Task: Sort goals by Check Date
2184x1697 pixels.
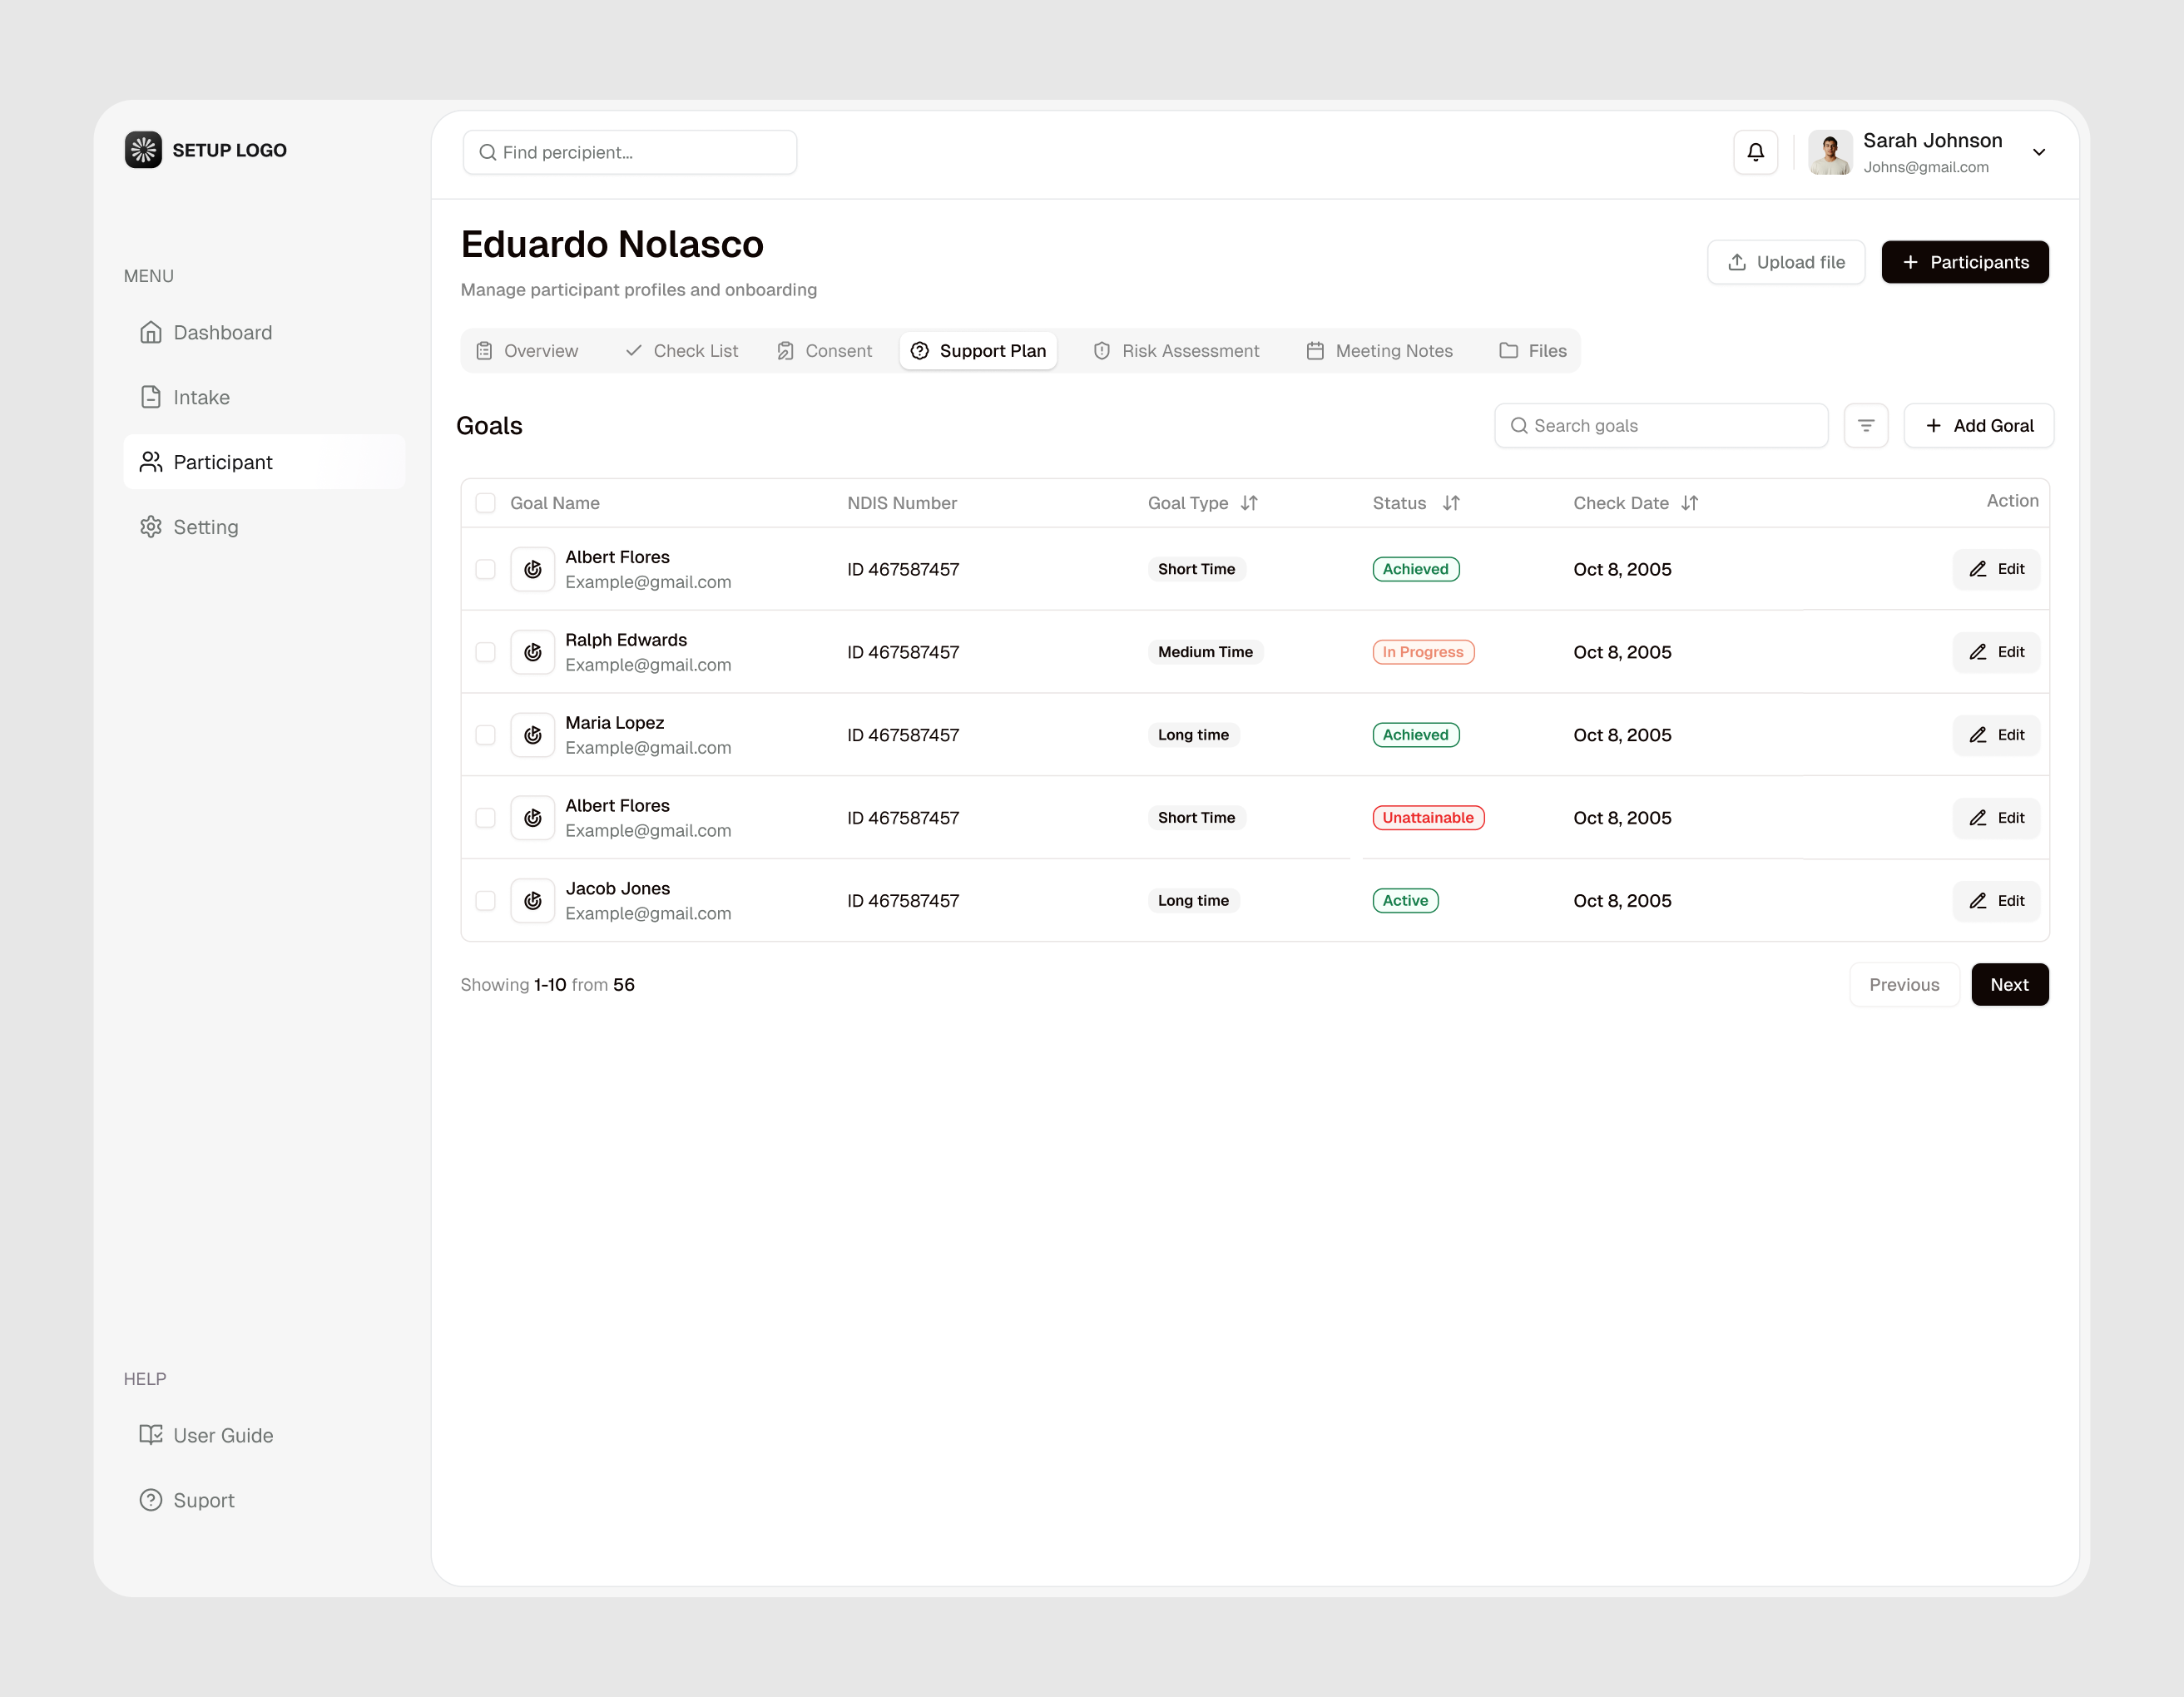Action: [1691, 503]
